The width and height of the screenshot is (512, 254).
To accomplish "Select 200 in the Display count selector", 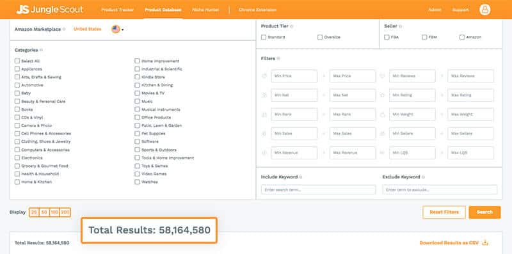I will click(x=65, y=212).
